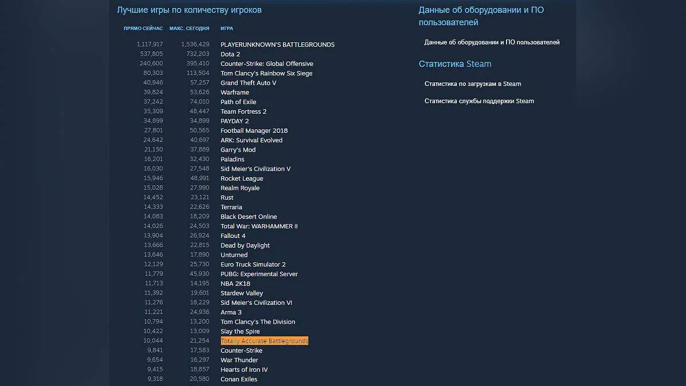Open the Conan Exiles link
Viewport: 686px width, 386px height.
239,379
